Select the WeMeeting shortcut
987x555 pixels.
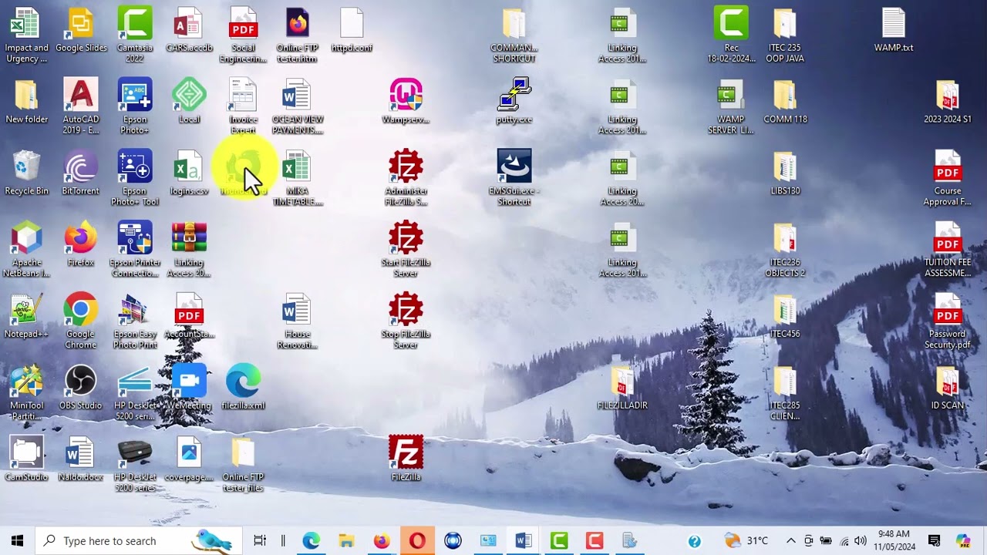pyautogui.click(x=189, y=388)
